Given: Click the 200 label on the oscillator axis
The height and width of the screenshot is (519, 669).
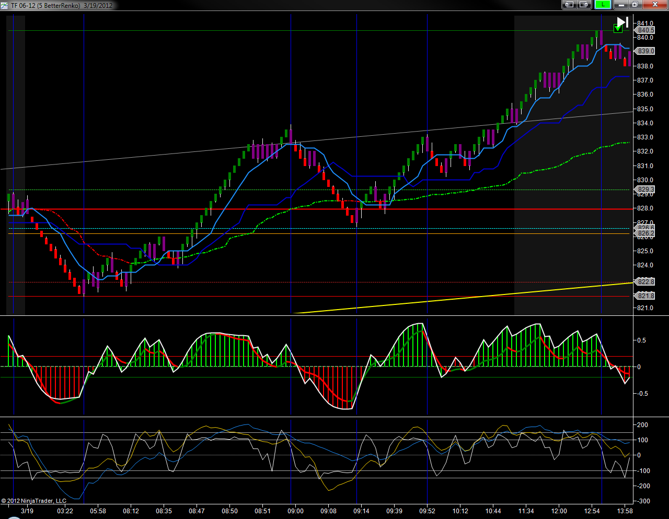Looking at the screenshot, I should 642,425.
